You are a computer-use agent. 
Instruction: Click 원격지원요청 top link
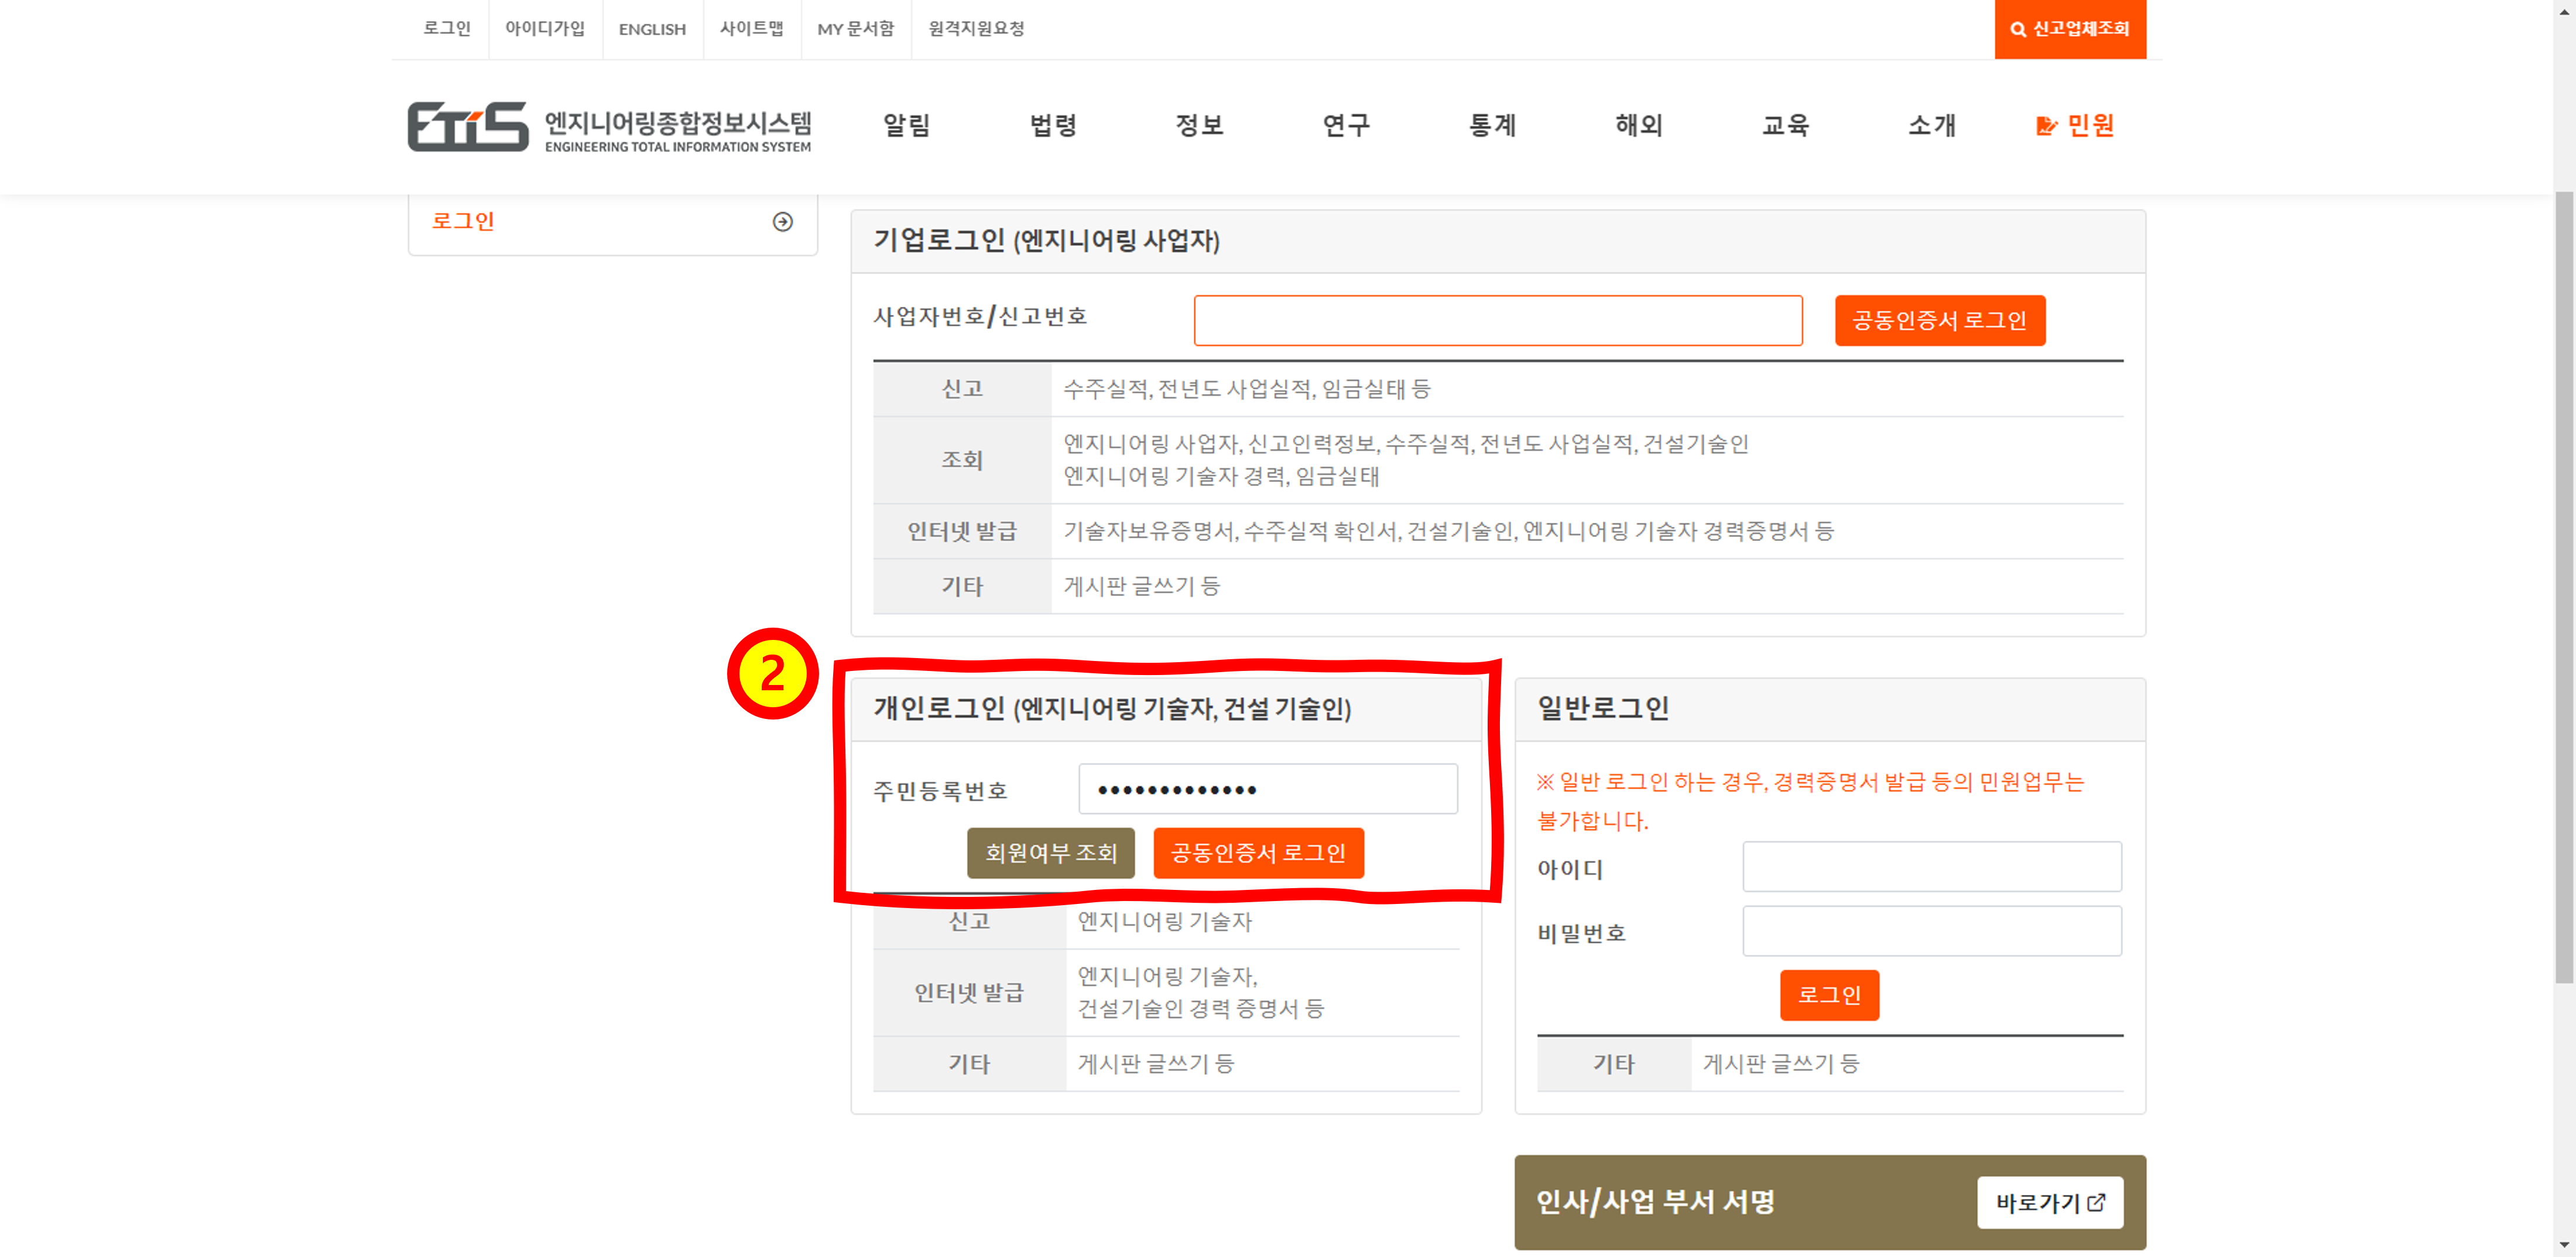(976, 29)
